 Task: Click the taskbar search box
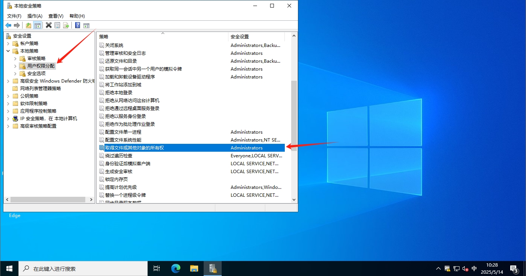click(x=83, y=268)
